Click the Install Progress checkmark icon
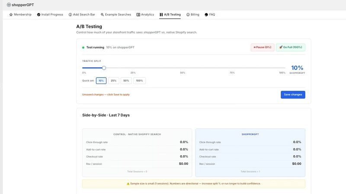 coord(38,15)
